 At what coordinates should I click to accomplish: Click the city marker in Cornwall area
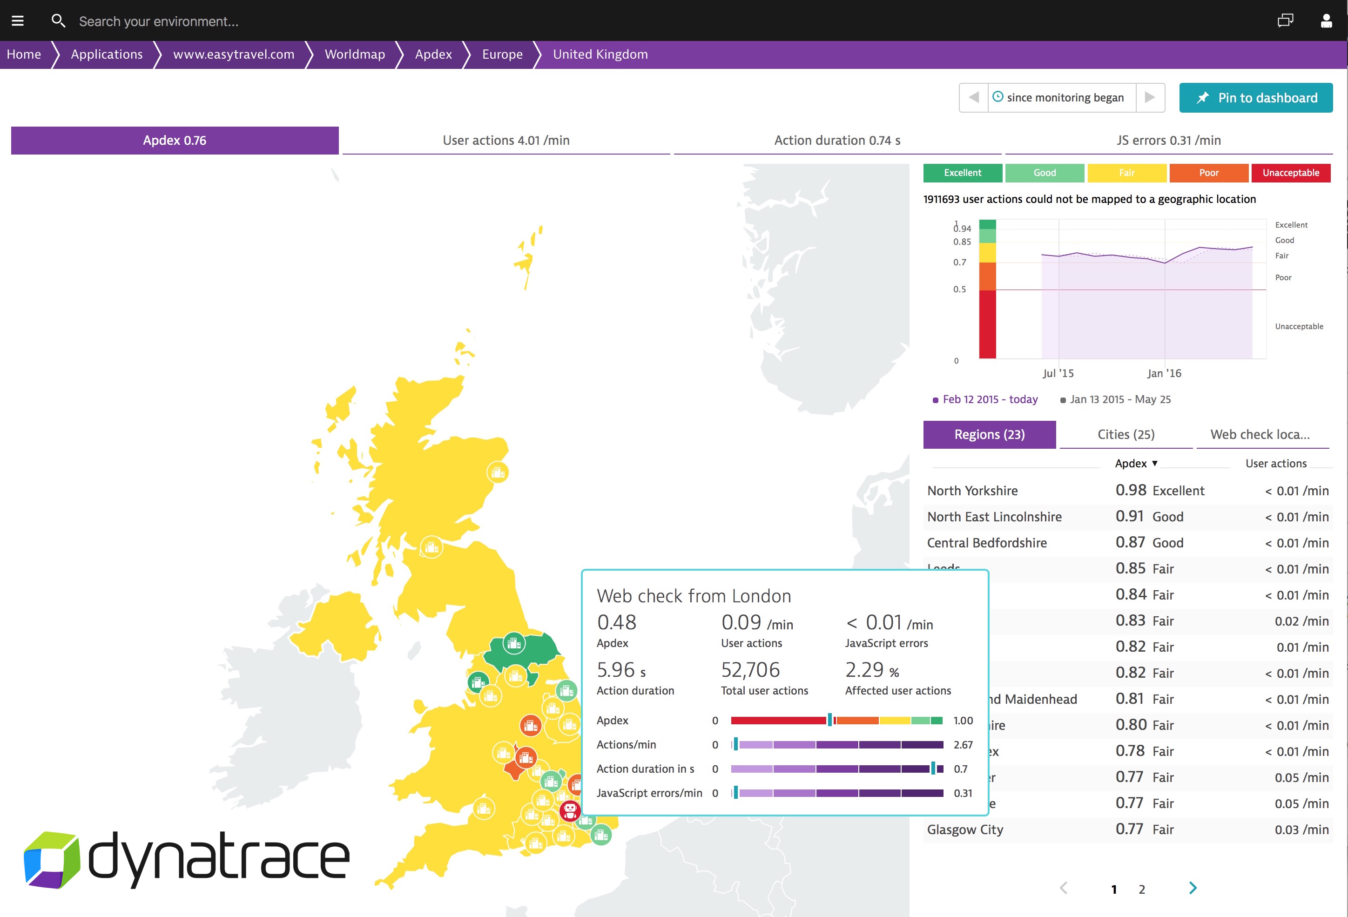483,808
